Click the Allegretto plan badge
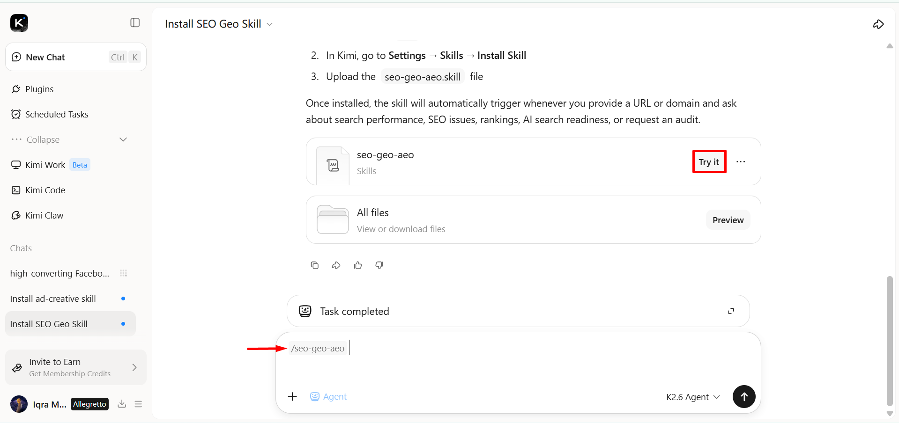The width and height of the screenshot is (899, 423). click(89, 404)
